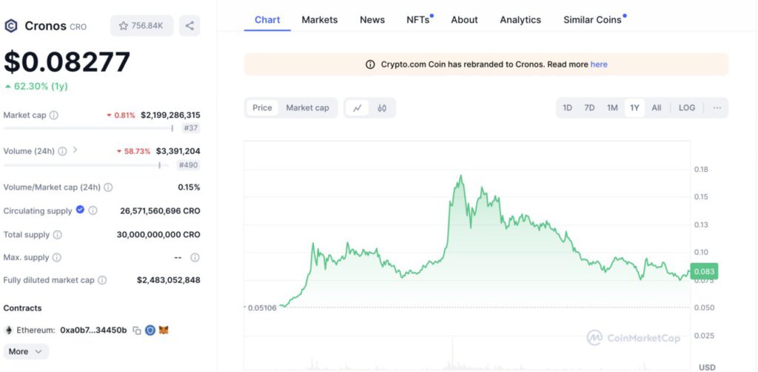Toggle LOG scale on chart
758x372 pixels.
click(687, 108)
